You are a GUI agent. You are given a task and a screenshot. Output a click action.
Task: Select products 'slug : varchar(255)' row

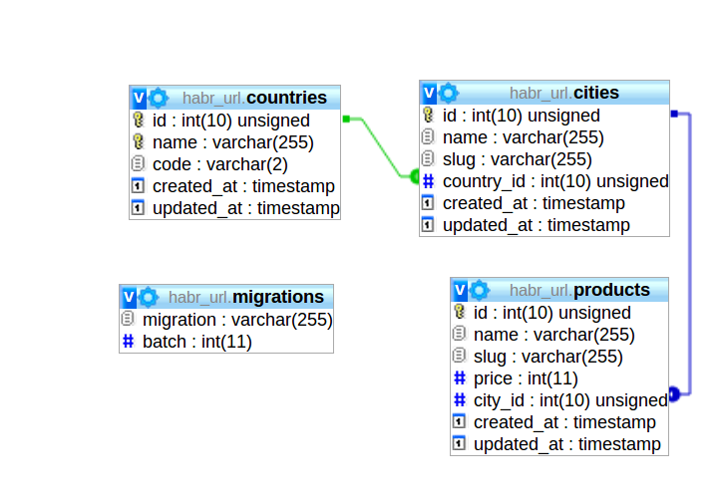[559, 357]
